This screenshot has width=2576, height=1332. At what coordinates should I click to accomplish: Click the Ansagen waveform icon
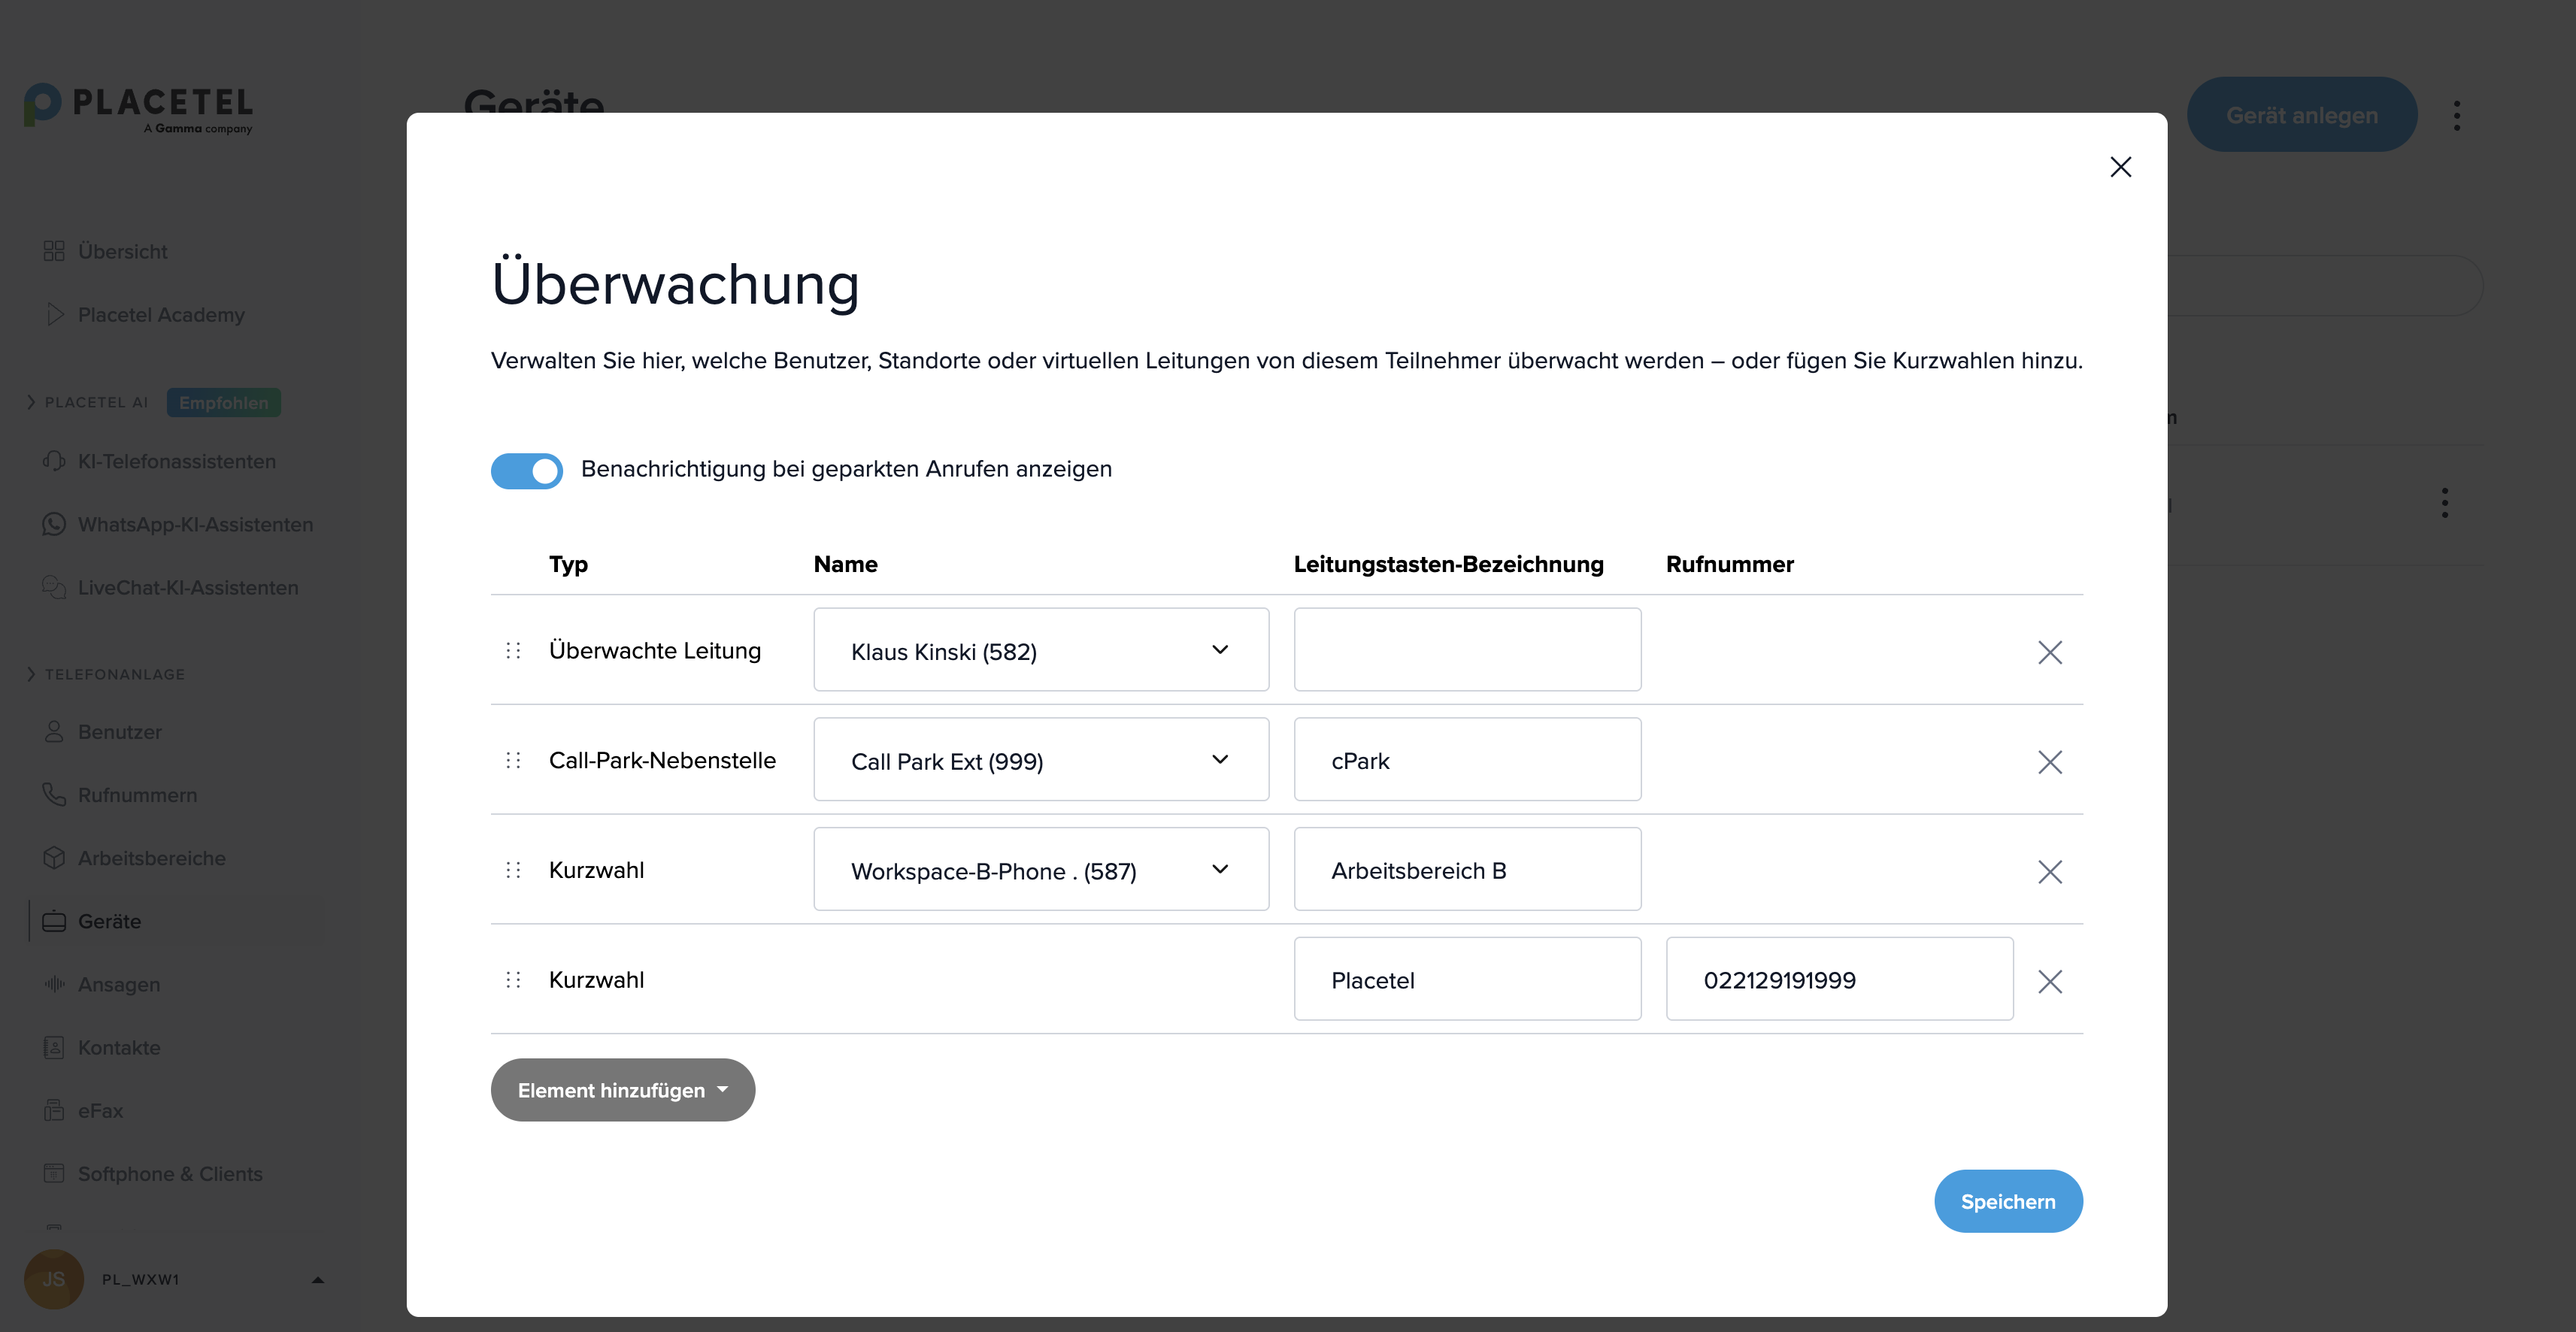[54, 984]
